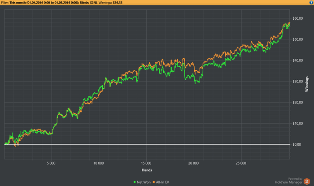The image size is (314, 186).
Task: Click the 'Blinds: $2NL' filter text
Action: [x=88, y=3]
